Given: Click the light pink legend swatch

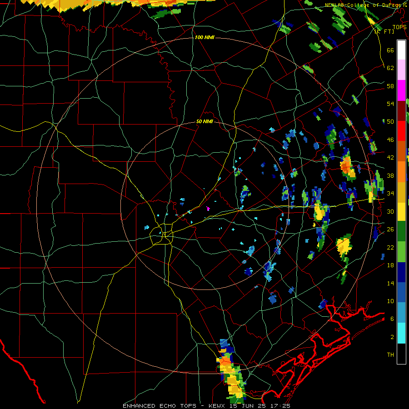Looking at the screenshot, I should (401, 70).
